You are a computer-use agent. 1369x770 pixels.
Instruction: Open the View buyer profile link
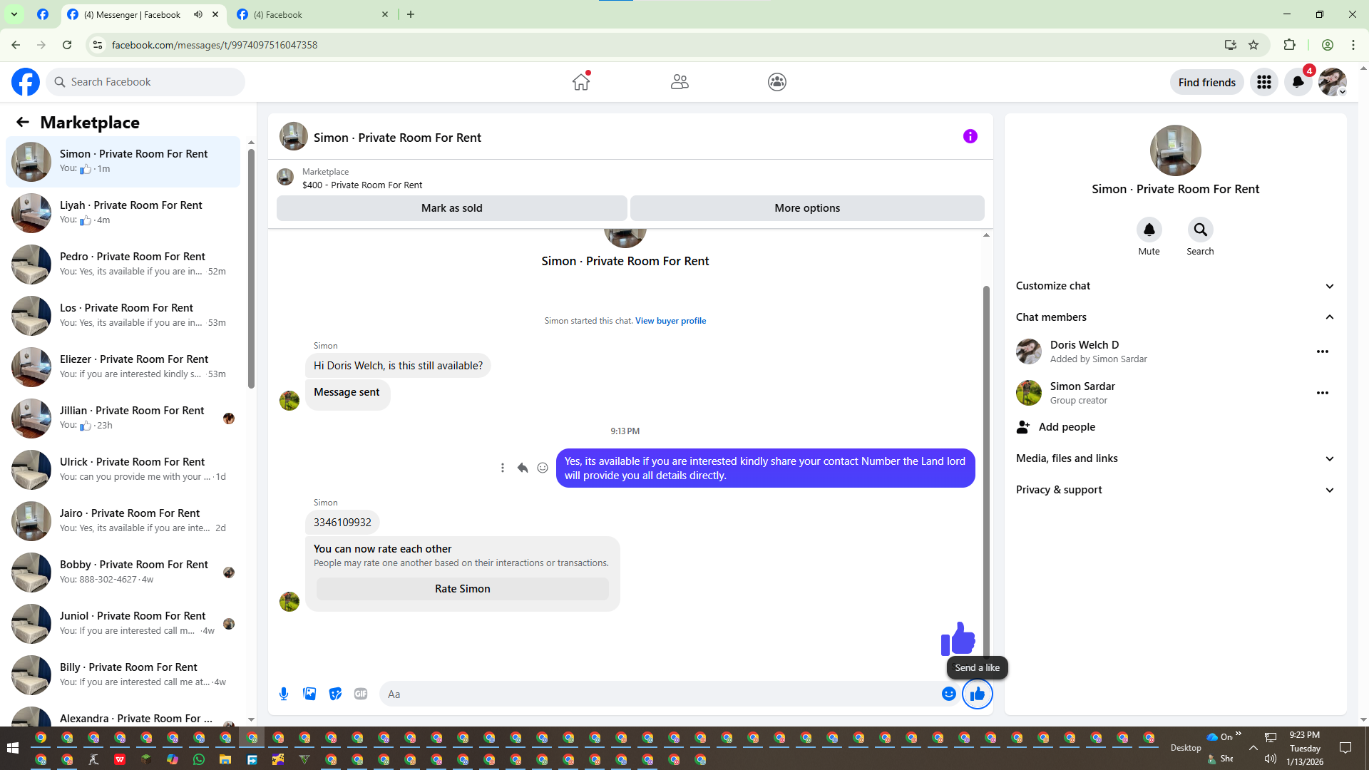[x=670, y=321]
